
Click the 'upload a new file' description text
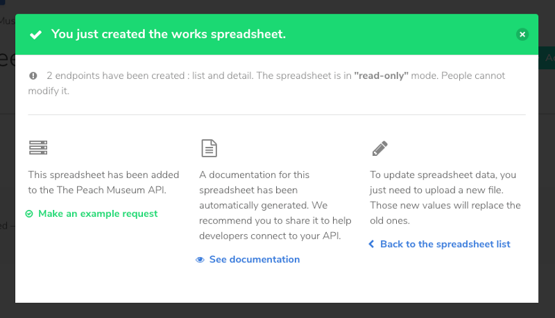(445, 197)
